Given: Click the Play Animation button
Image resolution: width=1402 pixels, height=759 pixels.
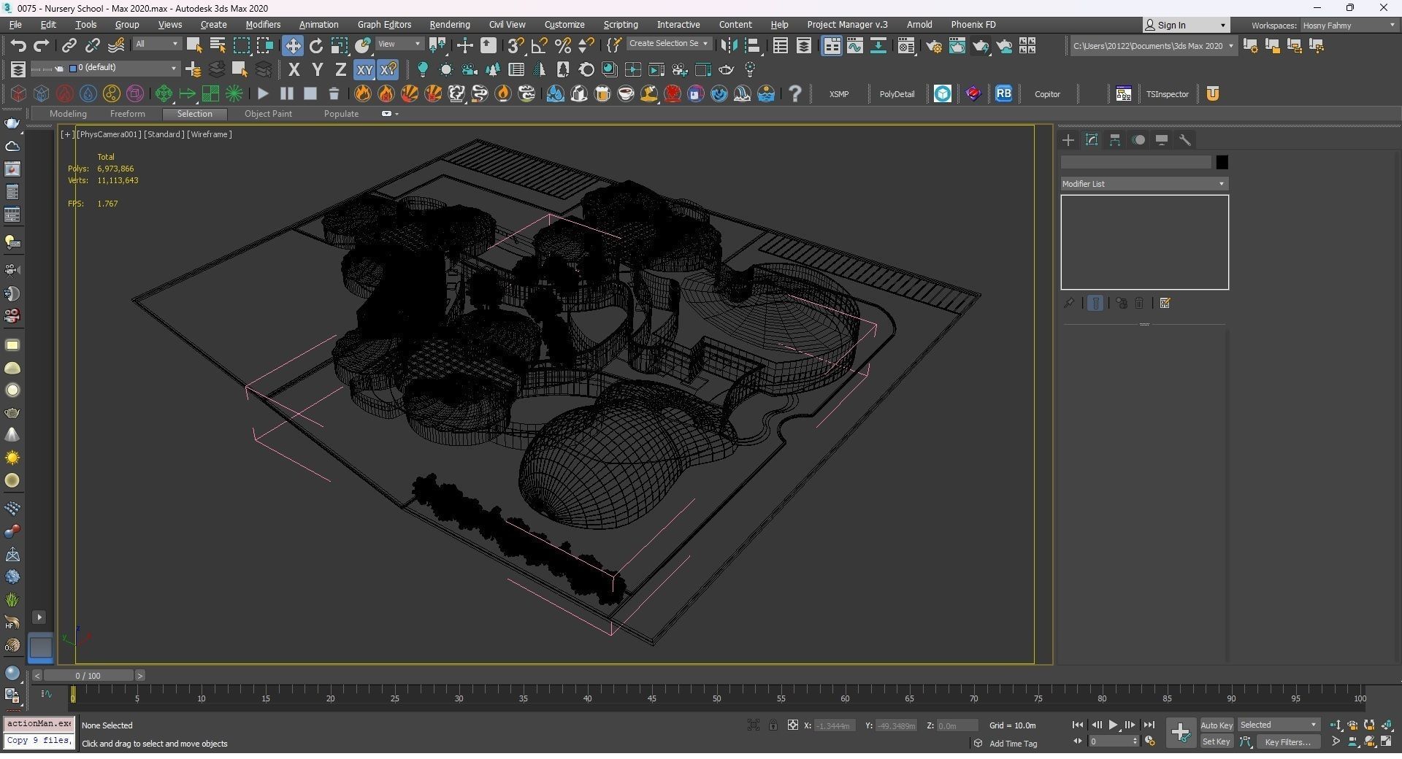Looking at the screenshot, I should 1114,725.
